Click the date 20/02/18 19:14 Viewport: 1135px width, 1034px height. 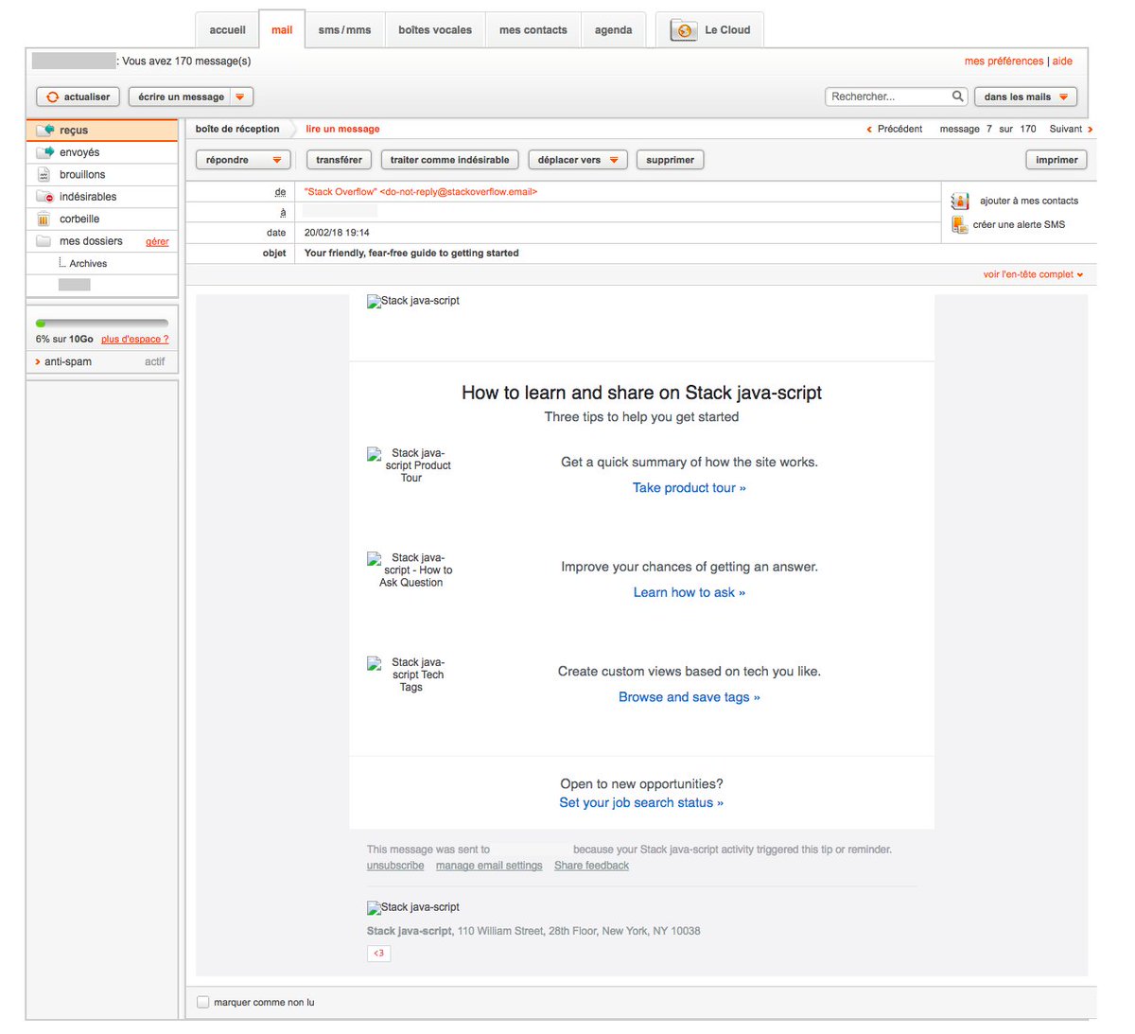(x=337, y=233)
